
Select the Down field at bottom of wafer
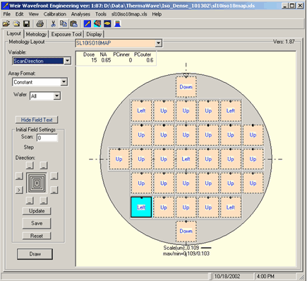(x=186, y=231)
